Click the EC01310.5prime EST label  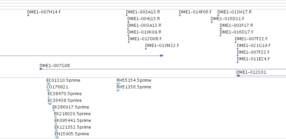point(63,80)
